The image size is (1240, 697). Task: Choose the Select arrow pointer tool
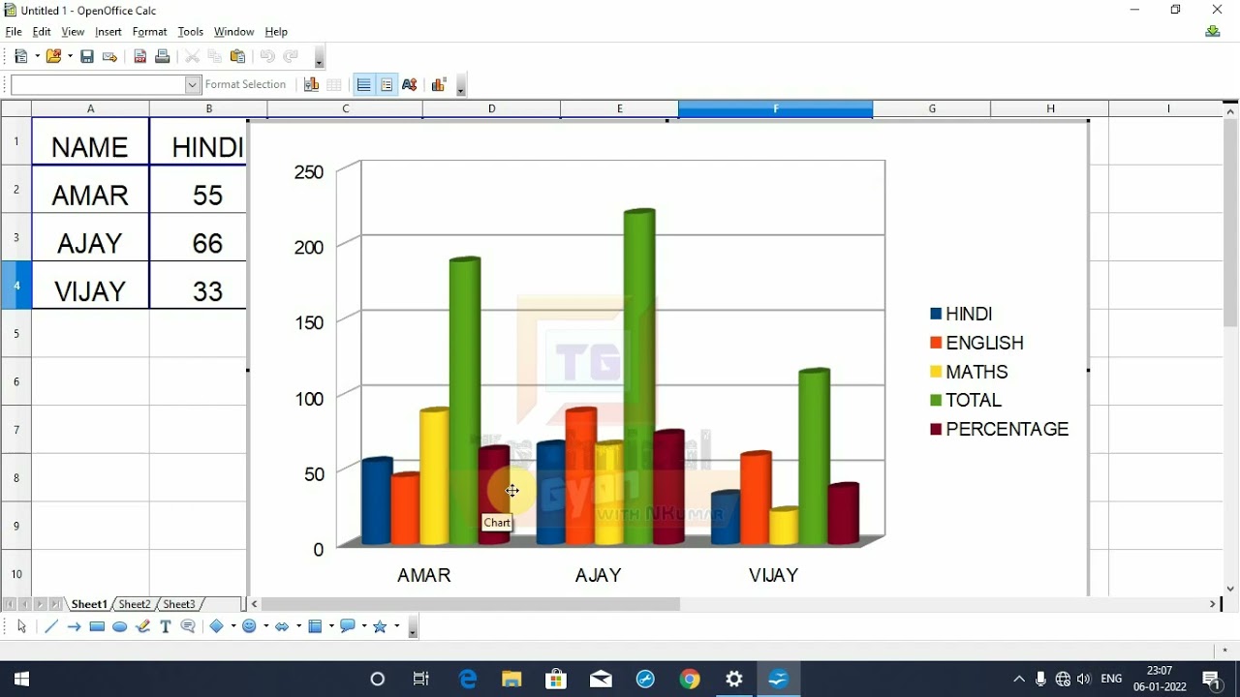22,627
